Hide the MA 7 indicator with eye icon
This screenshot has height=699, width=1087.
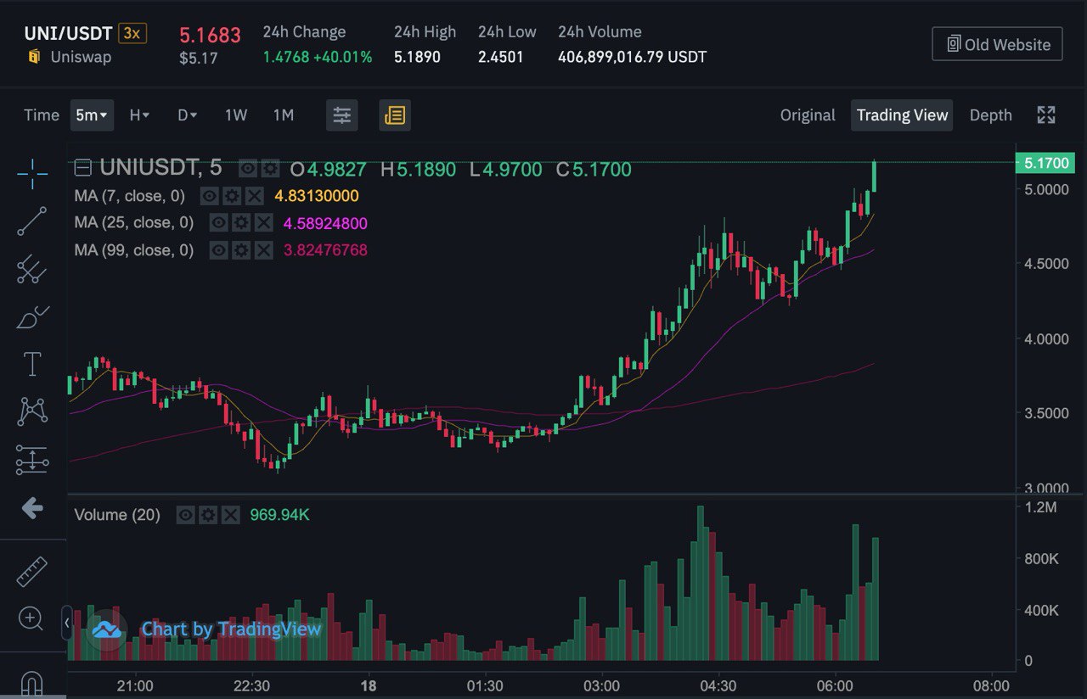point(209,196)
